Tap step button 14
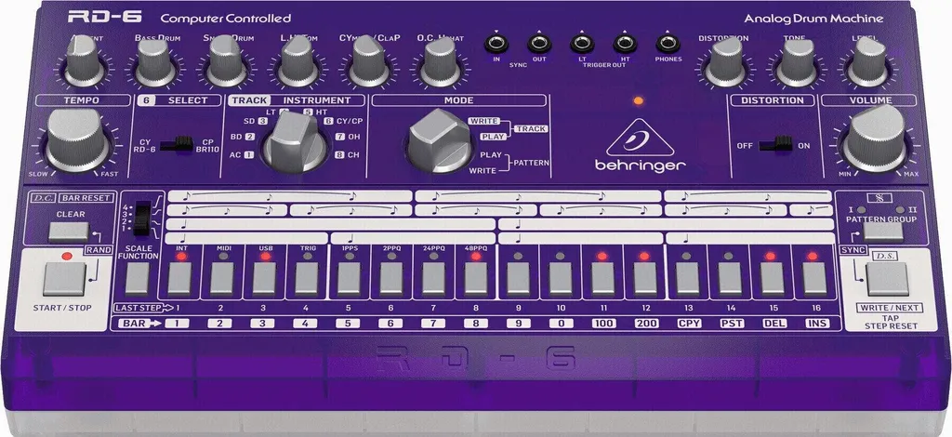 [729, 279]
